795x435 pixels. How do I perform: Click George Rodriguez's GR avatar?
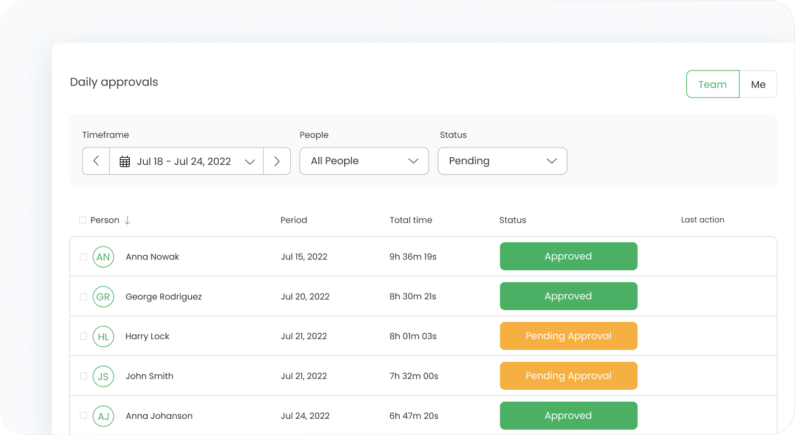tap(103, 297)
